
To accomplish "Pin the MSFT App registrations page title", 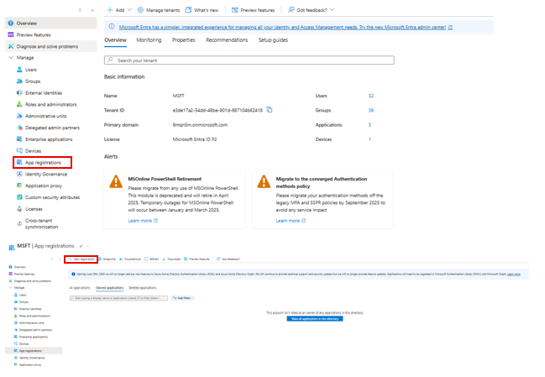I will click(x=81, y=246).
